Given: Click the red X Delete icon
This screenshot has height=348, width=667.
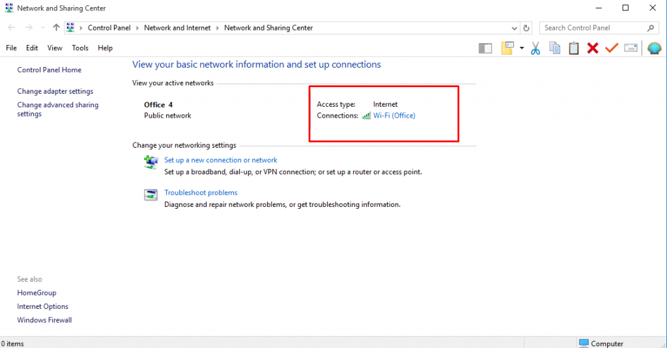Looking at the screenshot, I should [593, 48].
